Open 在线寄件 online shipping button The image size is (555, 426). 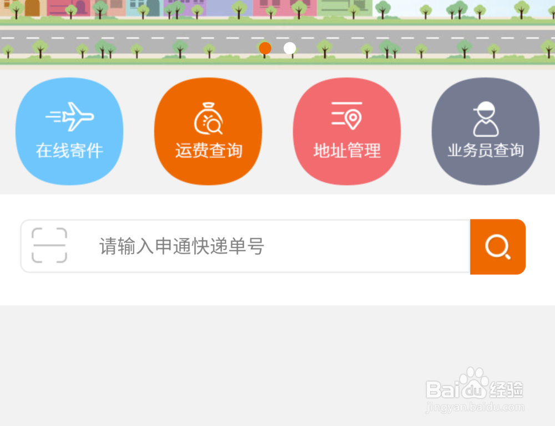point(69,131)
